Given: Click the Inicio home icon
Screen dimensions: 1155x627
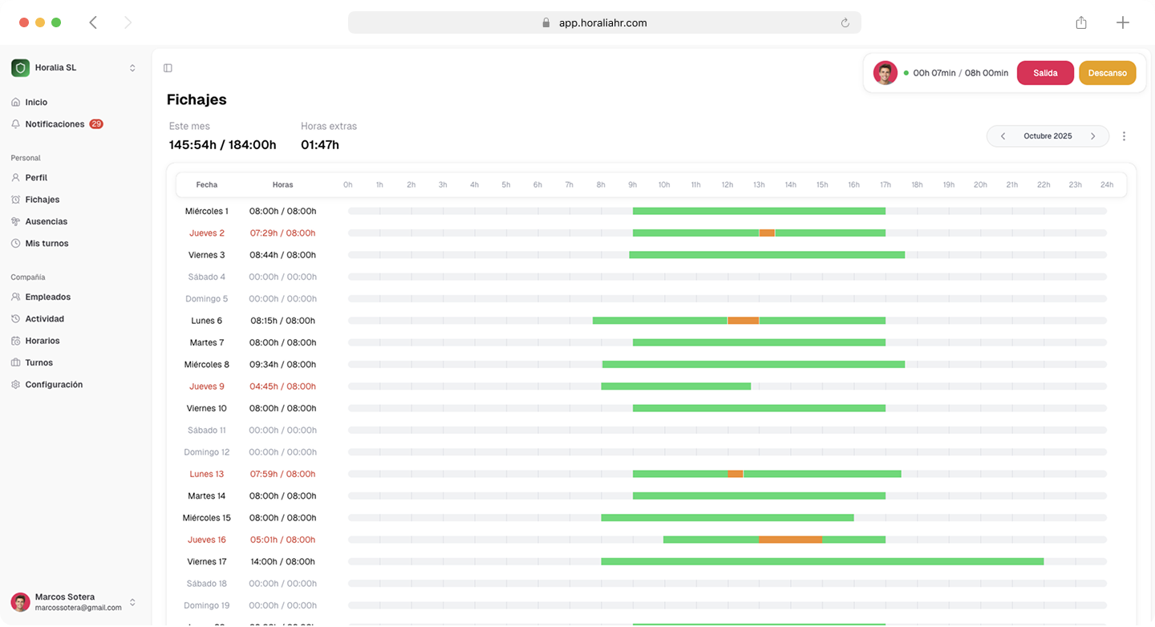Looking at the screenshot, I should click(x=16, y=103).
